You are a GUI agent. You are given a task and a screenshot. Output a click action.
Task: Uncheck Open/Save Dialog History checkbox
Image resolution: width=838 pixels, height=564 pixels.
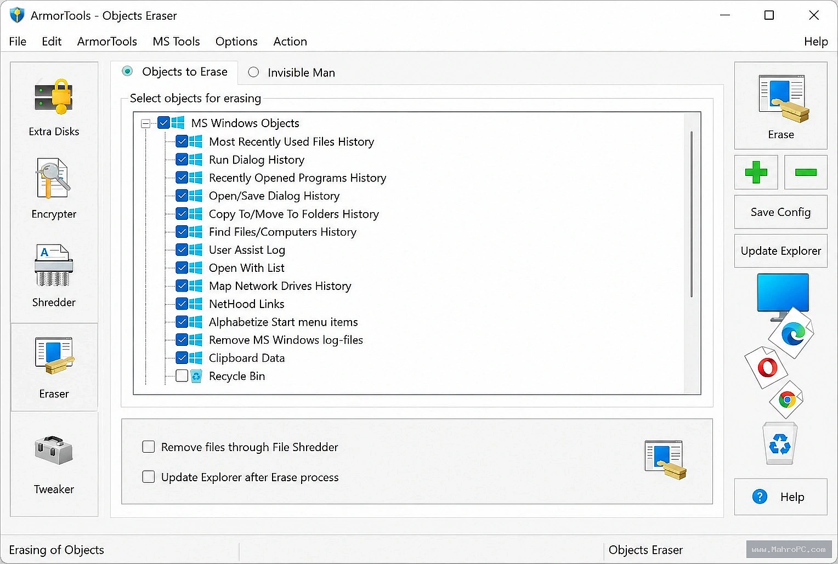(182, 196)
